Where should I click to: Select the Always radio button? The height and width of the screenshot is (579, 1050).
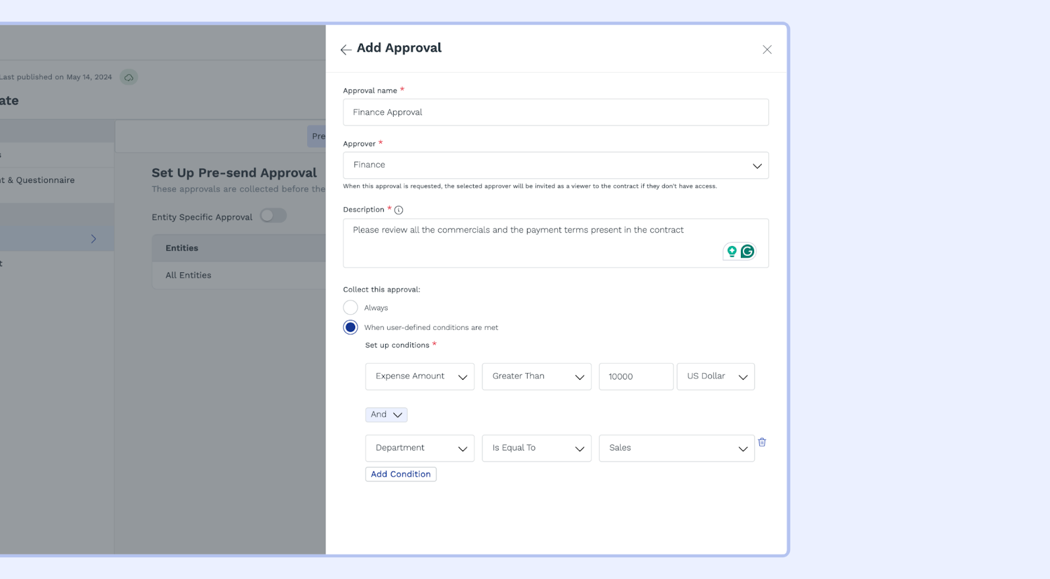[350, 308]
